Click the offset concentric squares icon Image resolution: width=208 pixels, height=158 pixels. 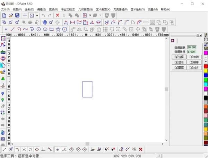coord(153,22)
